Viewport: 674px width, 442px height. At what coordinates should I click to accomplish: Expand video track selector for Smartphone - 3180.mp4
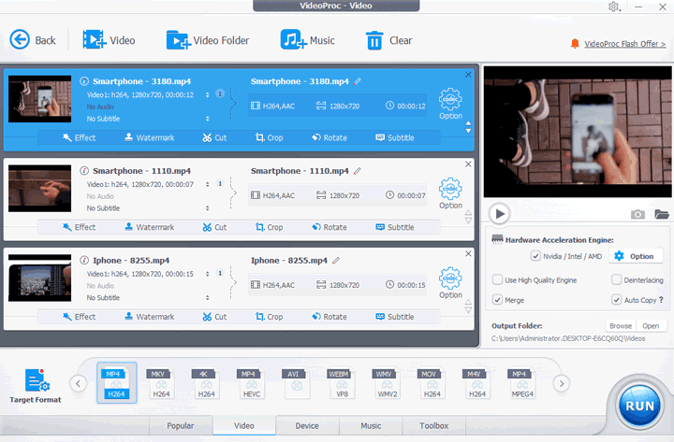[x=207, y=94]
